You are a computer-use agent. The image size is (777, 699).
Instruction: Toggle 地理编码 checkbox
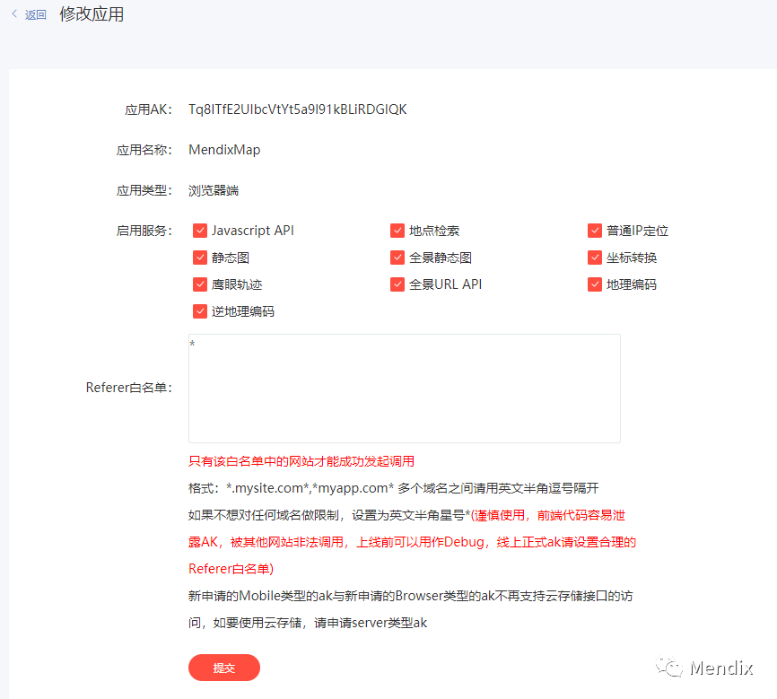click(595, 284)
